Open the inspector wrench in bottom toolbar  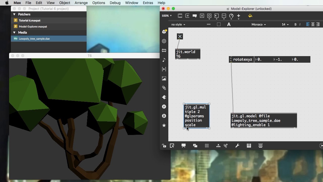pos(237,146)
